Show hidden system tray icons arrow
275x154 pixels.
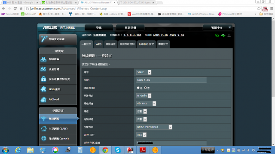click(x=218, y=150)
